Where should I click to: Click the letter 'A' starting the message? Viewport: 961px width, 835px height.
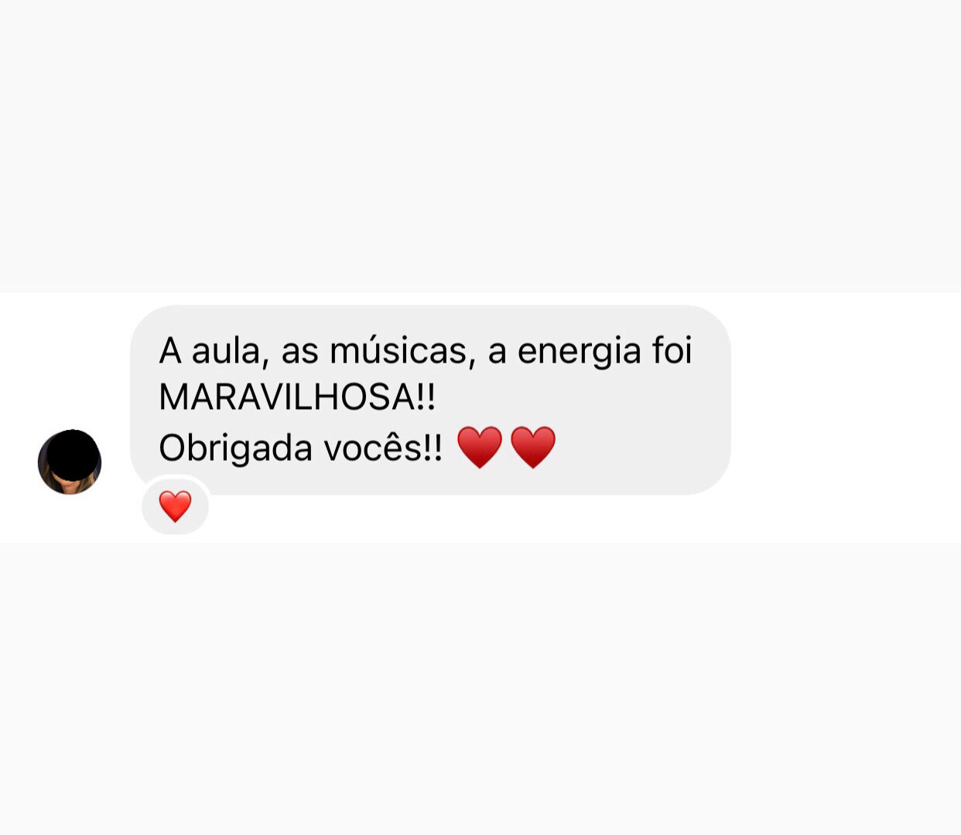169,350
